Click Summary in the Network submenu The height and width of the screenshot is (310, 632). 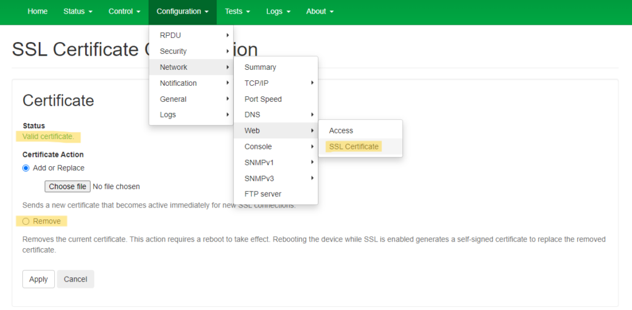point(260,67)
